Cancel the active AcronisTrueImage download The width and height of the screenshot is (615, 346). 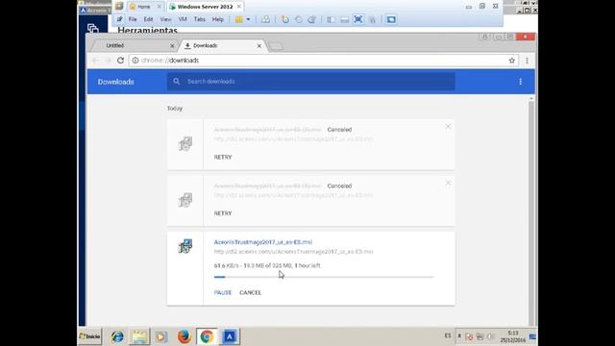tap(250, 292)
